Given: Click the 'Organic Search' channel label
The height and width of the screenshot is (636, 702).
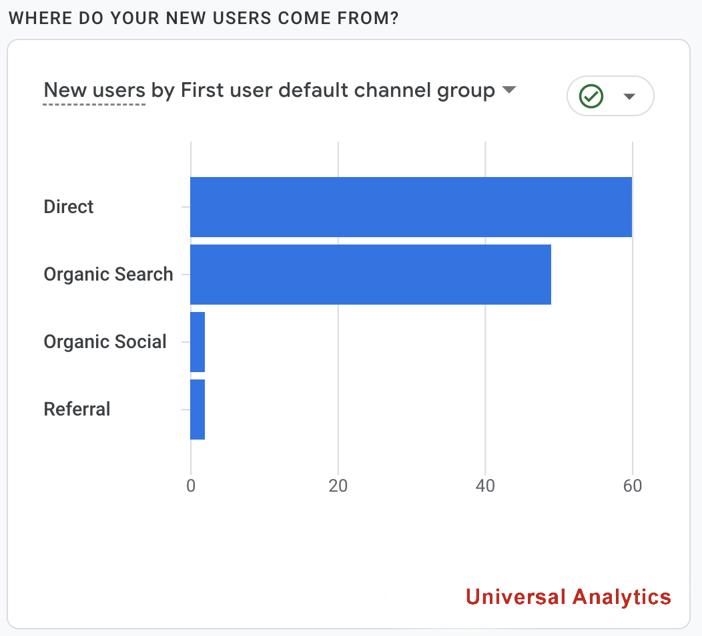Looking at the screenshot, I should (x=108, y=275).
